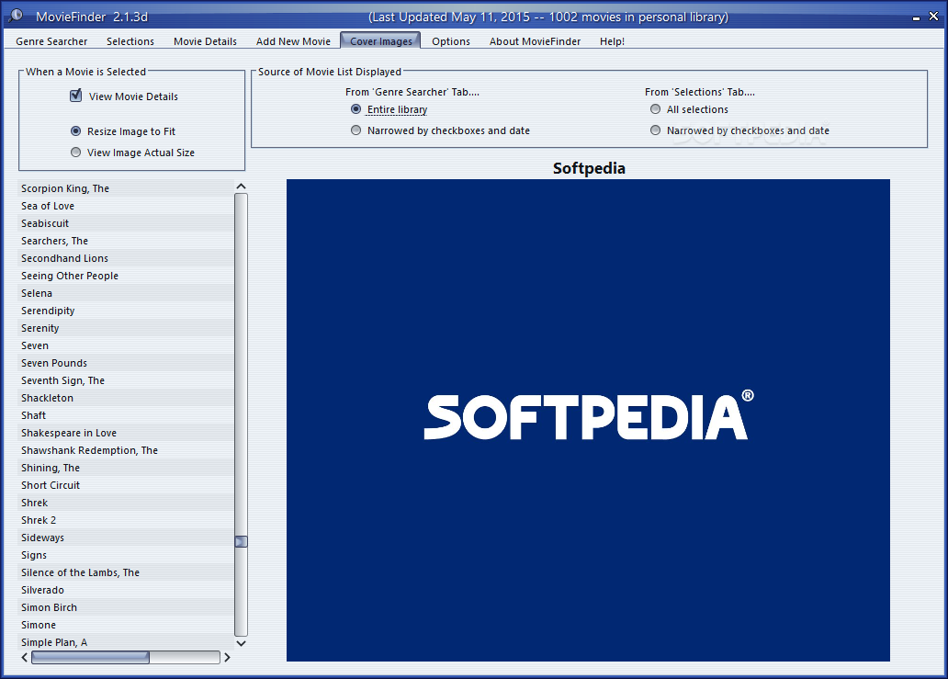Click the vertical scrollbar thumb of movie list
The height and width of the screenshot is (679, 948).
tap(242, 542)
